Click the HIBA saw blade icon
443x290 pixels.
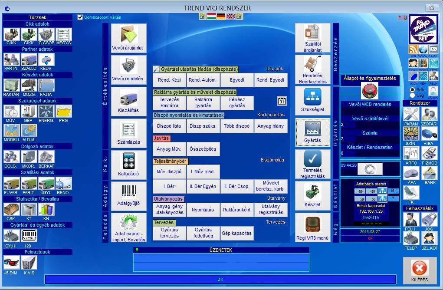click(x=429, y=133)
